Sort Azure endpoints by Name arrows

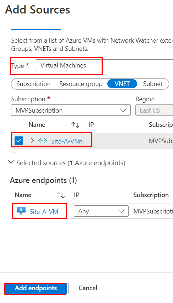coord(61,195)
